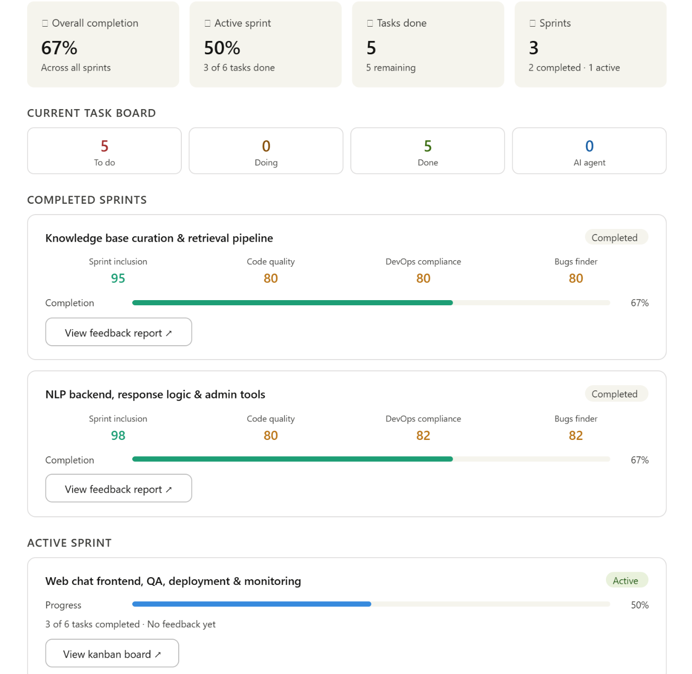Click the Active status badge

click(x=627, y=581)
